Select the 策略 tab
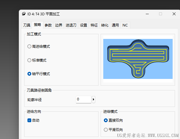The image size is (180, 139). (37, 25)
